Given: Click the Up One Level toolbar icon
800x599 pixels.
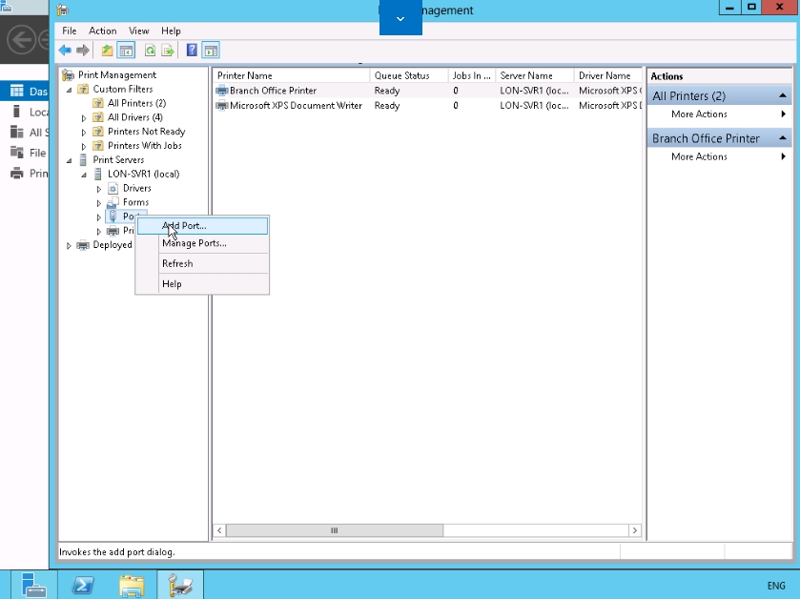Looking at the screenshot, I should [107, 51].
